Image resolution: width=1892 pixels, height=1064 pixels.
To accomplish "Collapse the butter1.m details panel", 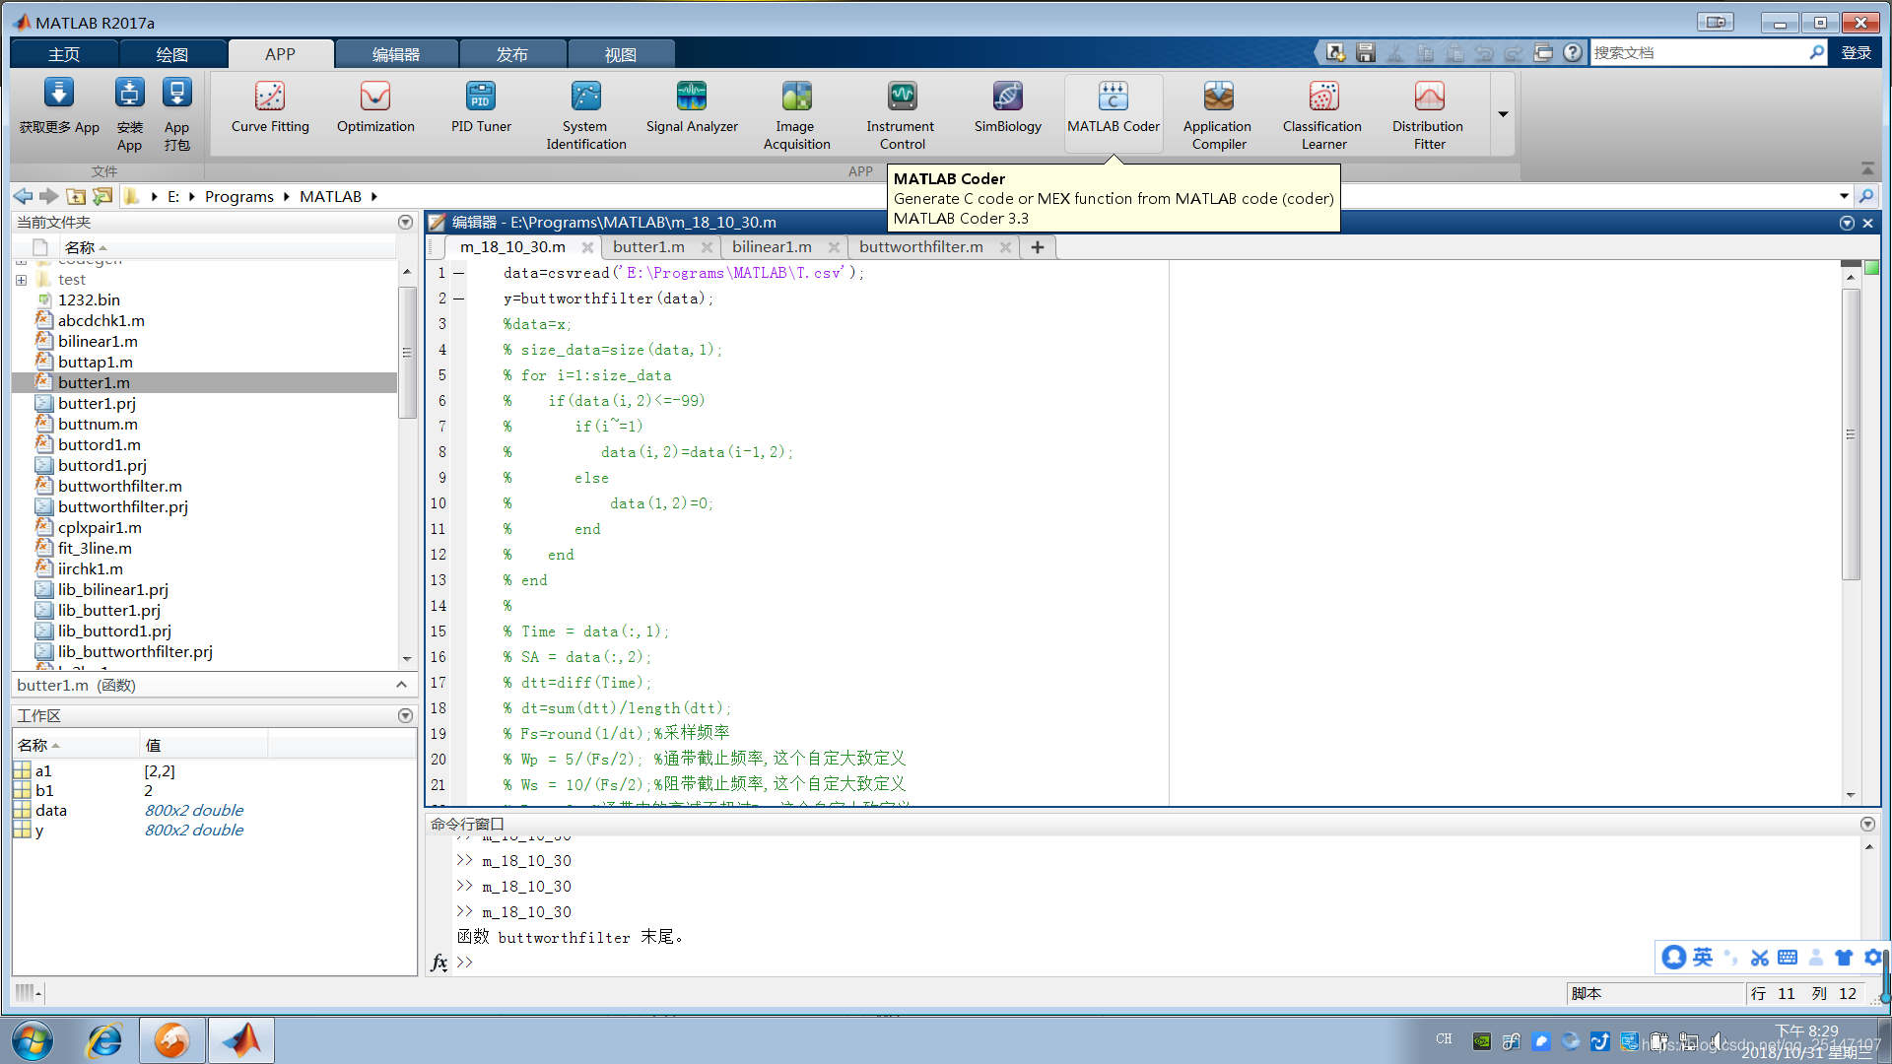I will tap(401, 685).
